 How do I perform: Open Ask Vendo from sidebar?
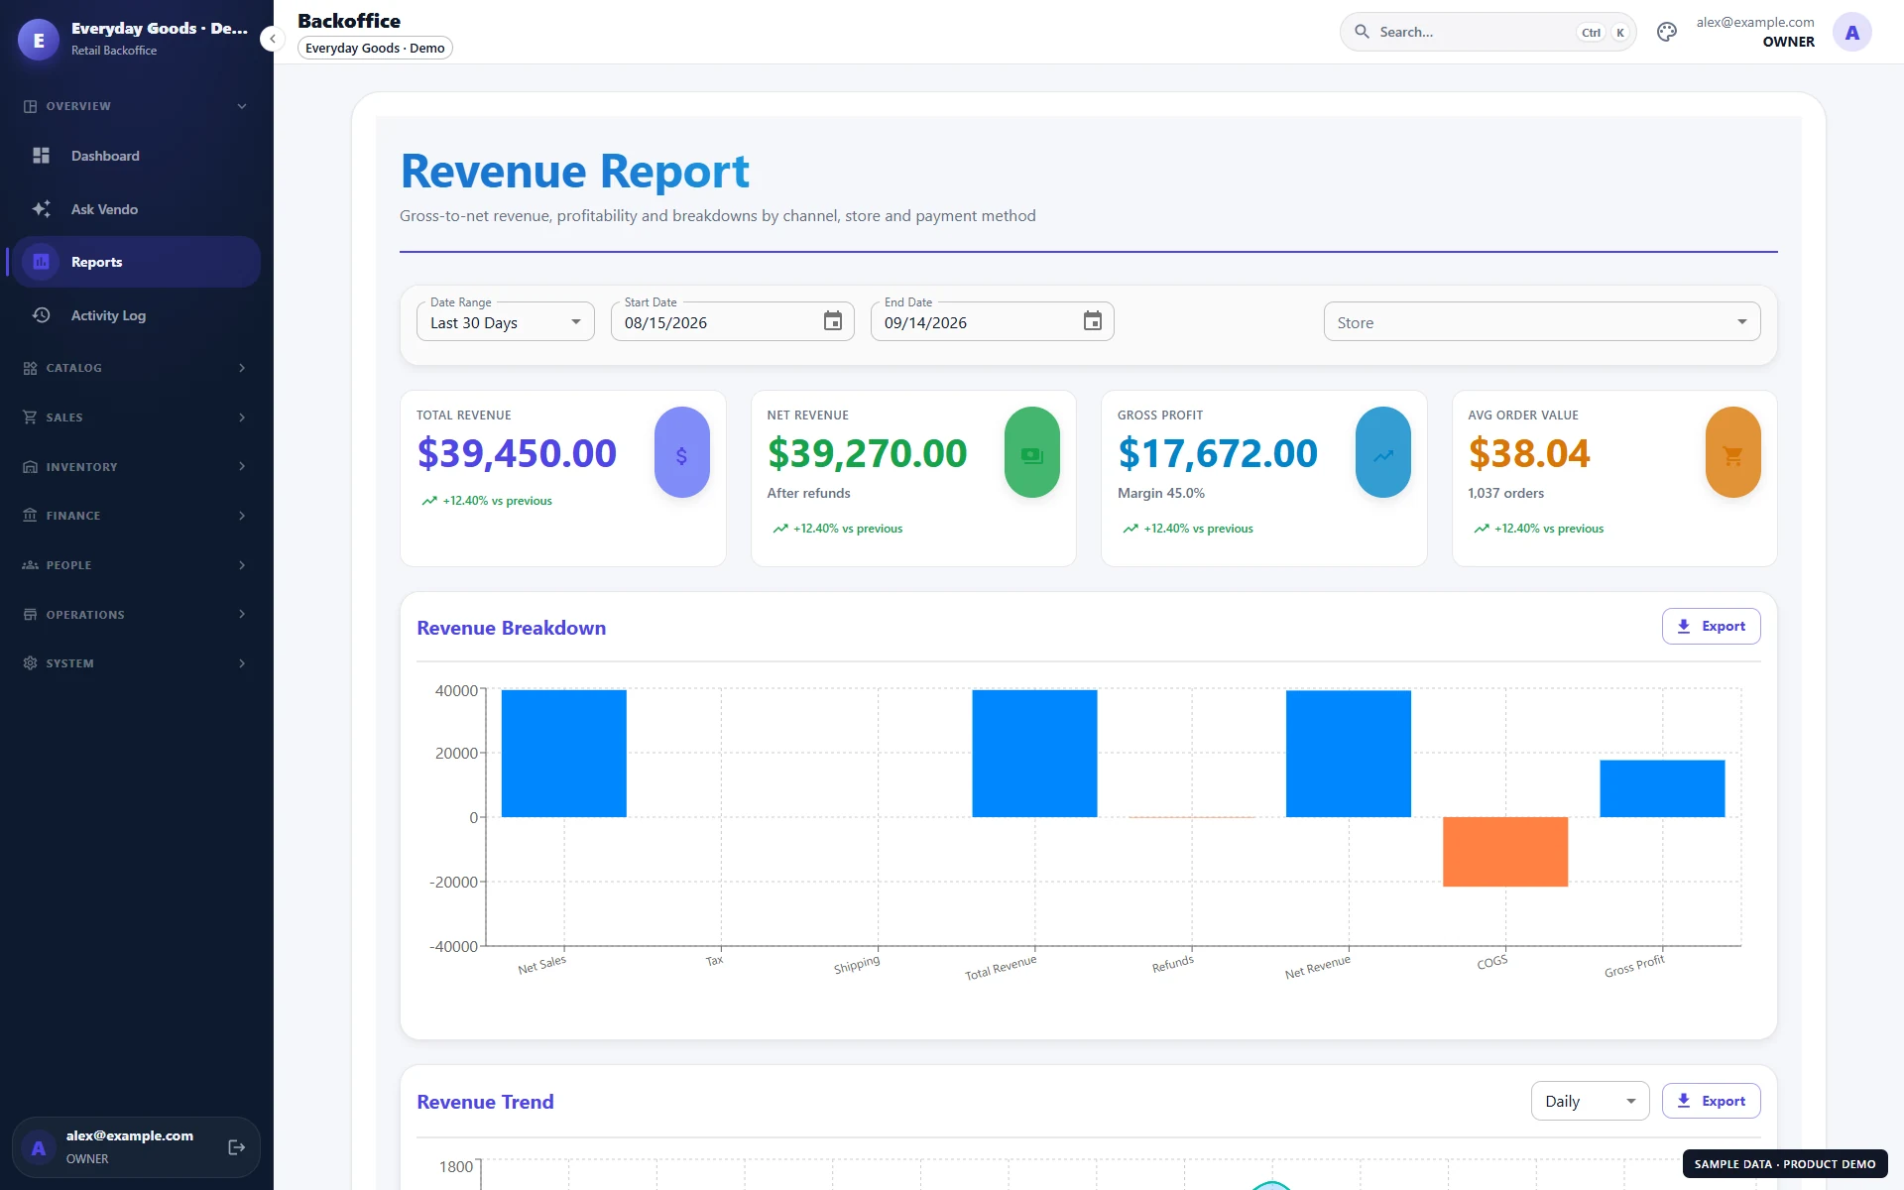coord(137,209)
